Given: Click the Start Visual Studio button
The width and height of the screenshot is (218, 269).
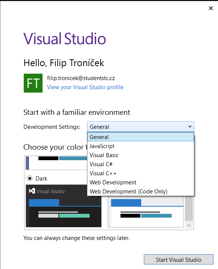Looking at the screenshot, I should click(x=178, y=260).
